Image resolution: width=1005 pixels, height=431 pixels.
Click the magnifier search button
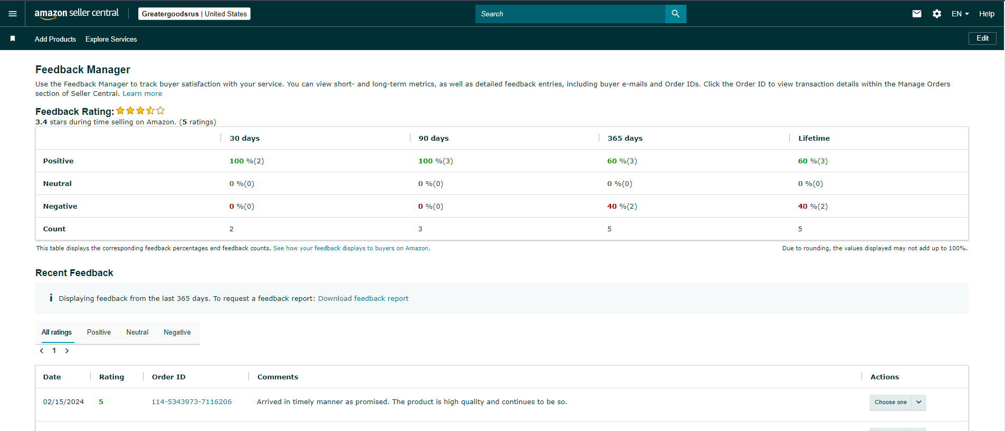tap(675, 14)
